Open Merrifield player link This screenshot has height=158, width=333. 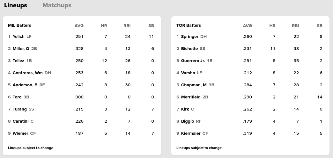(190, 97)
